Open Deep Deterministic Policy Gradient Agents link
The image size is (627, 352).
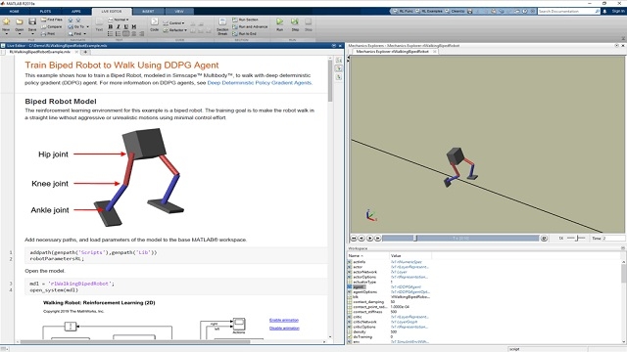259,82
